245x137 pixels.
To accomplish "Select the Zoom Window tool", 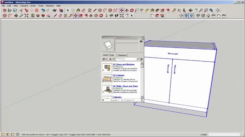I will point(206,10).
